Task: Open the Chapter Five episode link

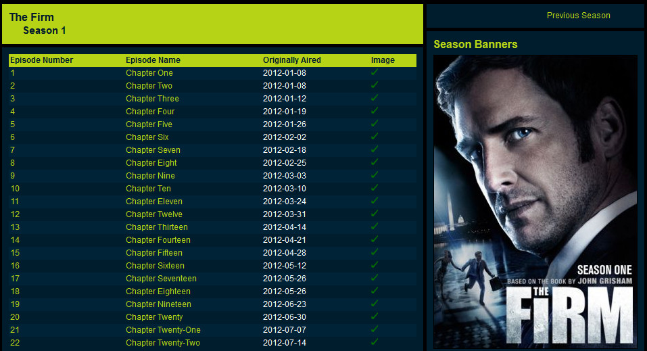Action: [149, 124]
